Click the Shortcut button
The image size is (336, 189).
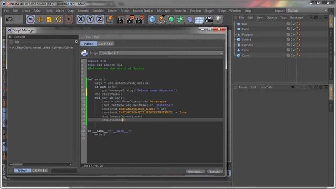[195, 172]
